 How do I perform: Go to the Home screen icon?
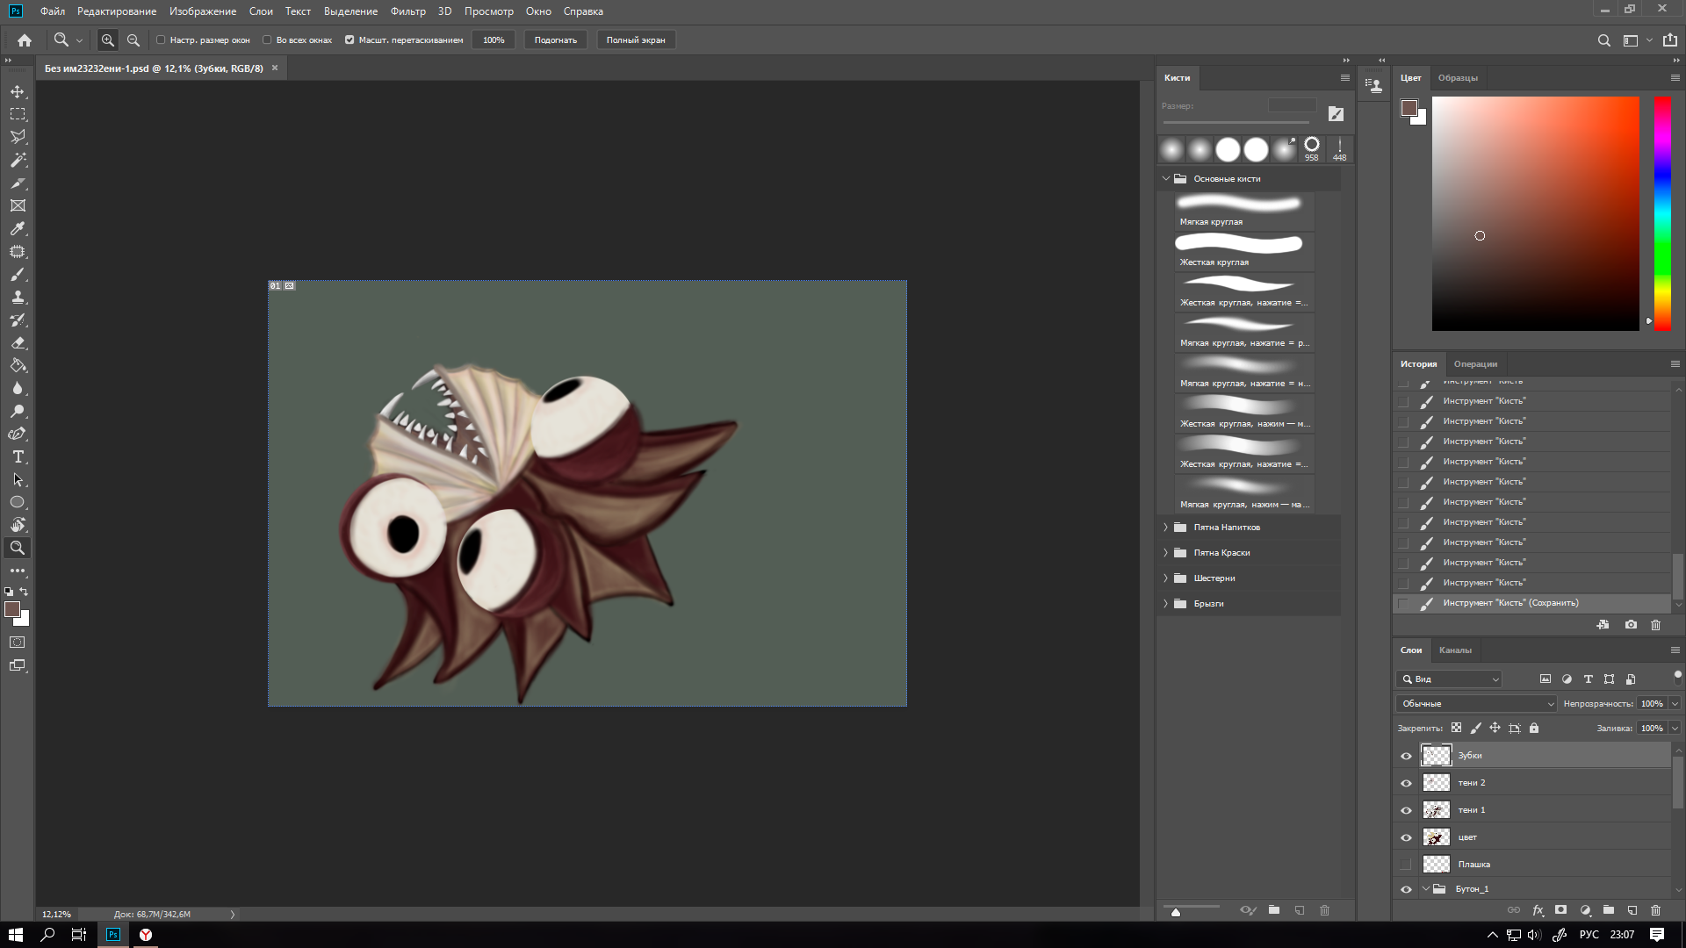coord(25,39)
